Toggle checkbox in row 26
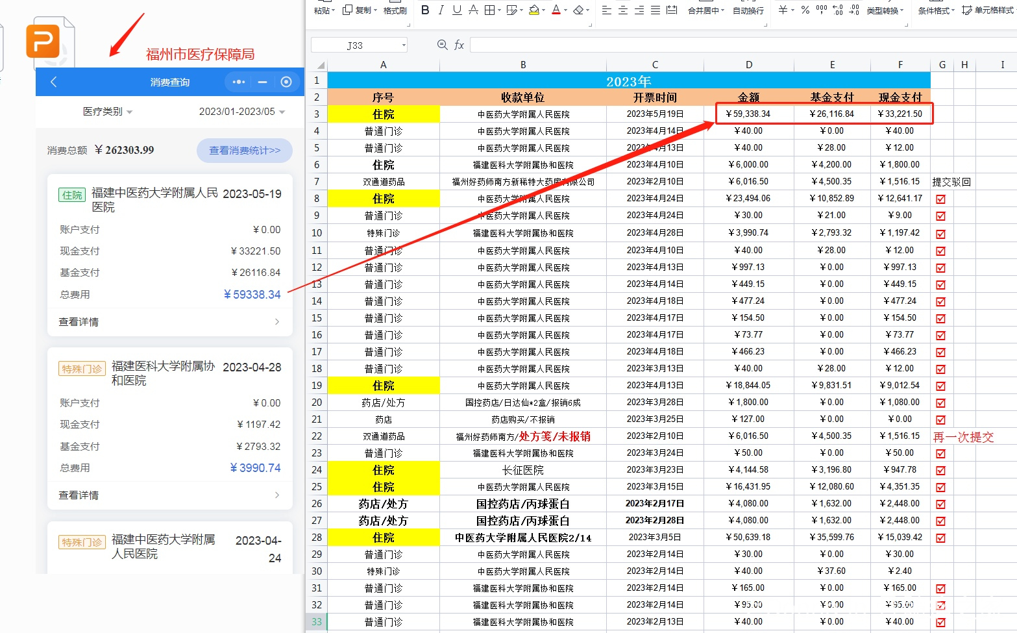Screen dimensions: 1017x633 [x=941, y=504]
